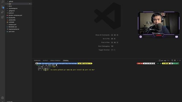Close the bottom panel

180,60
